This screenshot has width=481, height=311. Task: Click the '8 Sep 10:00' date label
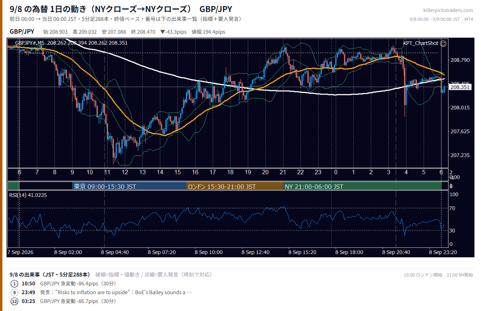pyautogui.click(x=208, y=252)
